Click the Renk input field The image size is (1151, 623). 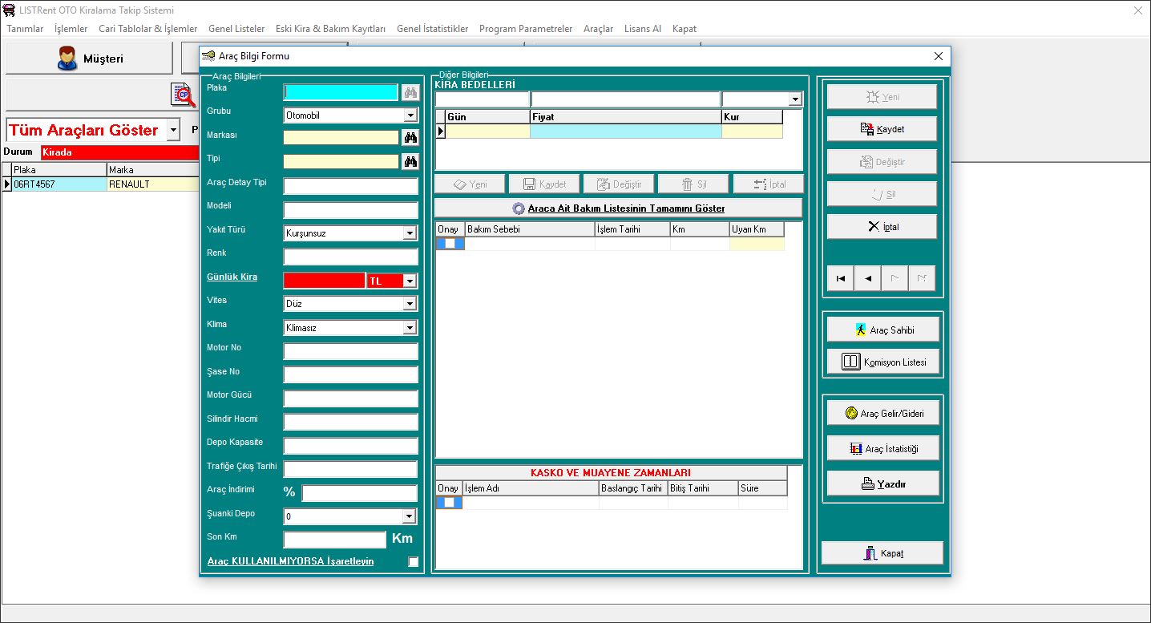350,257
